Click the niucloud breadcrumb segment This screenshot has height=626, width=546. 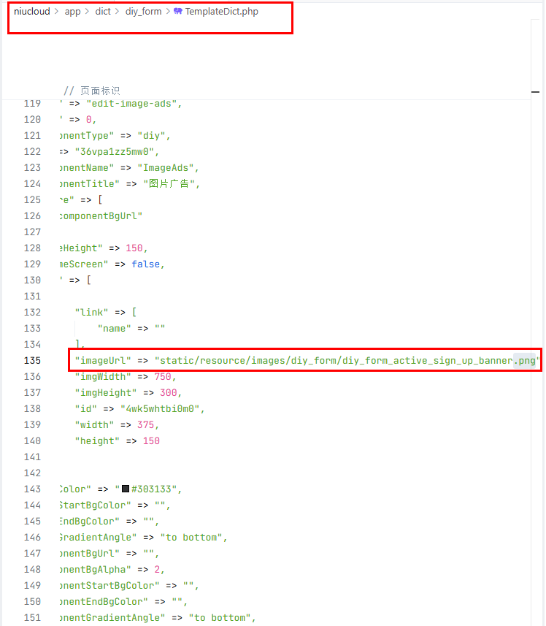click(32, 12)
